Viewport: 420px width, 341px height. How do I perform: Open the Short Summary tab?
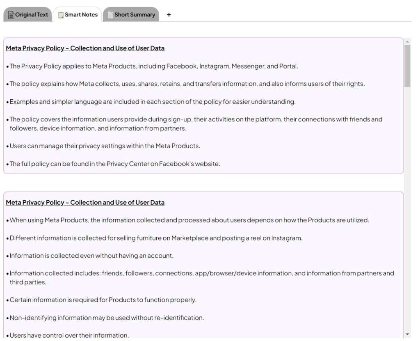pos(135,15)
